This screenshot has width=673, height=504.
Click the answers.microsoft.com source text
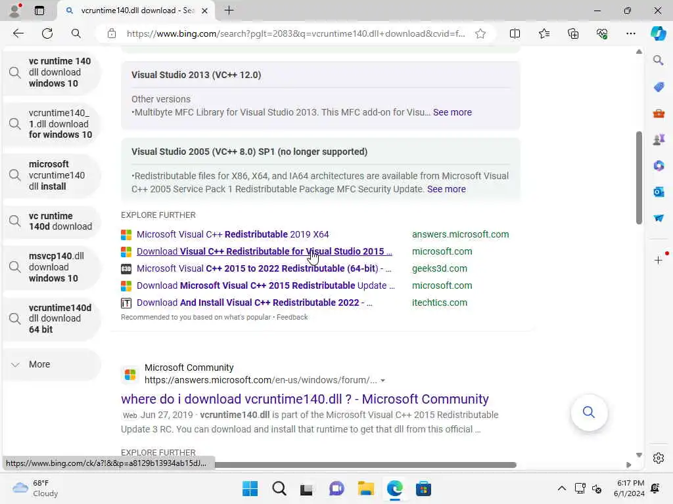click(460, 234)
